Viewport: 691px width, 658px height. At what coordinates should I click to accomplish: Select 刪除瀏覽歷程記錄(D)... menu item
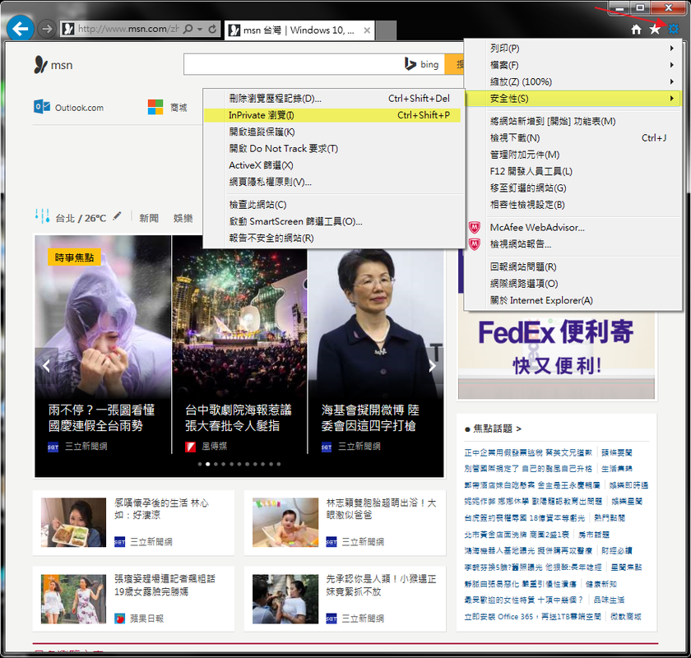click(333, 98)
